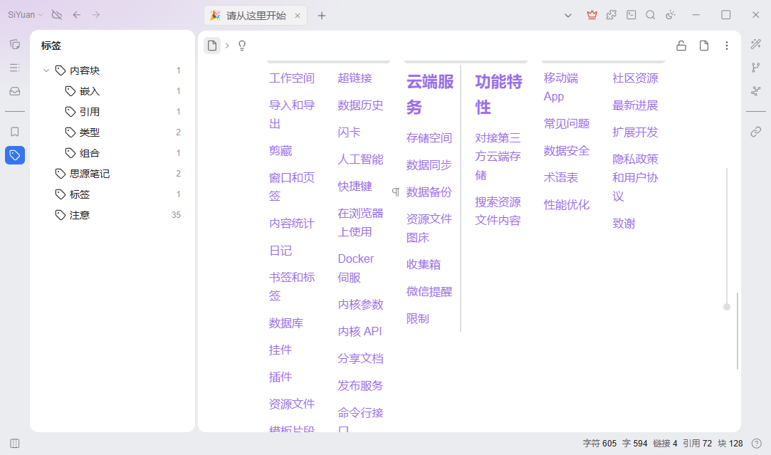This screenshot has height=455, width=771.
Task: Open the bookmarks panel icon
Action: click(x=15, y=132)
